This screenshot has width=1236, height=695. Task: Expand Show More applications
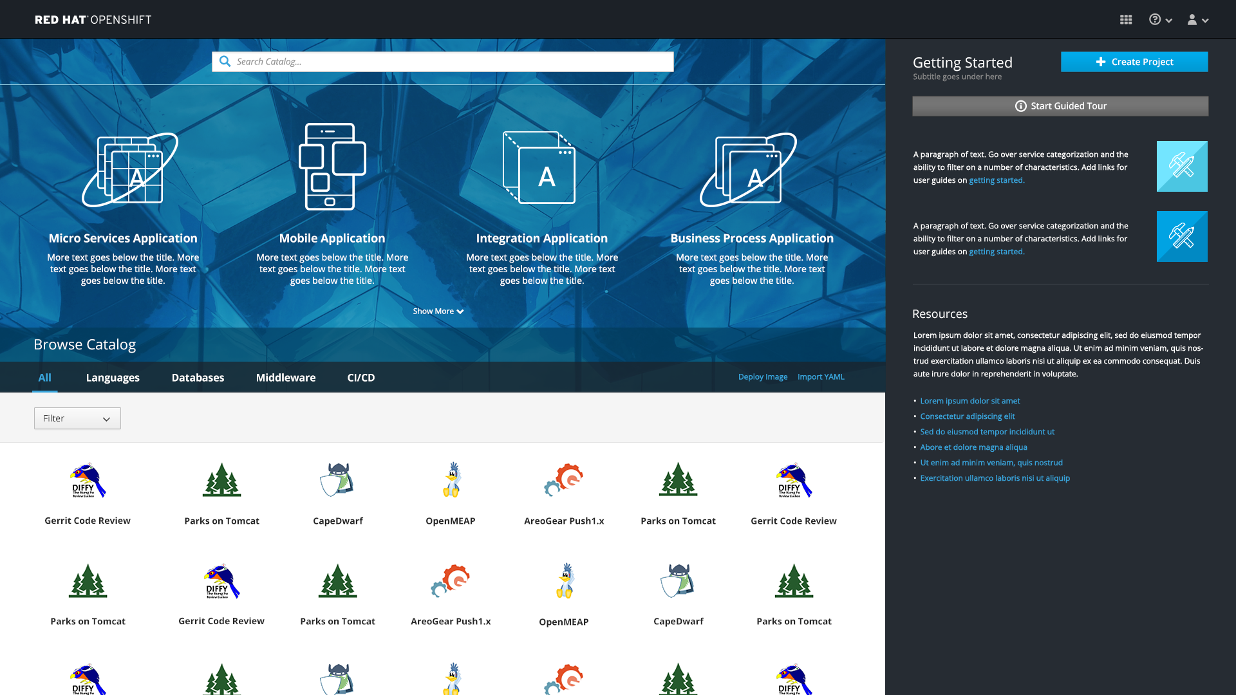pos(438,311)
